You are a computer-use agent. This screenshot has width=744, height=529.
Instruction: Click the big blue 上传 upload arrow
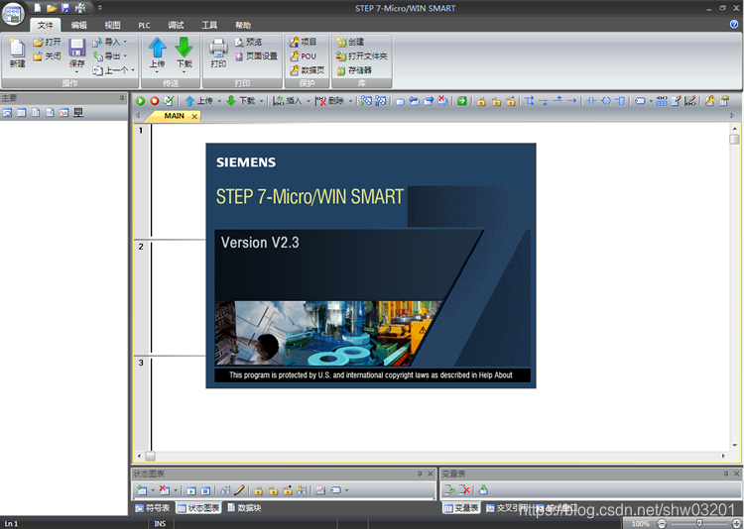click(x=158, y=49)
